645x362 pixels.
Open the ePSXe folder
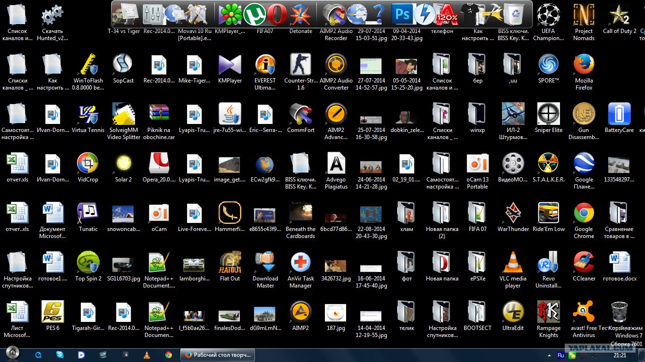pyautogui.click(x=477, y=267)
